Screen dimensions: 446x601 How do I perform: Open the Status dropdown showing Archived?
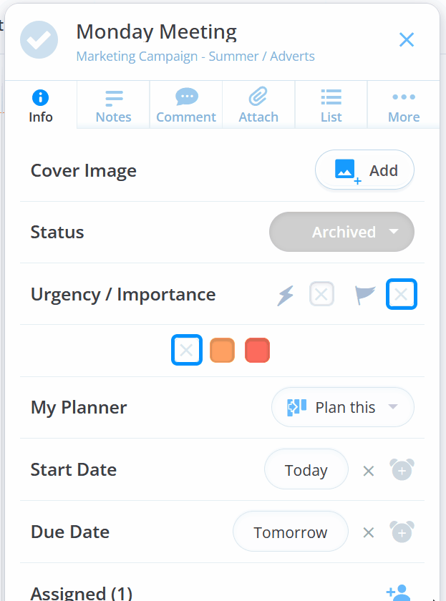pos(341,232)
